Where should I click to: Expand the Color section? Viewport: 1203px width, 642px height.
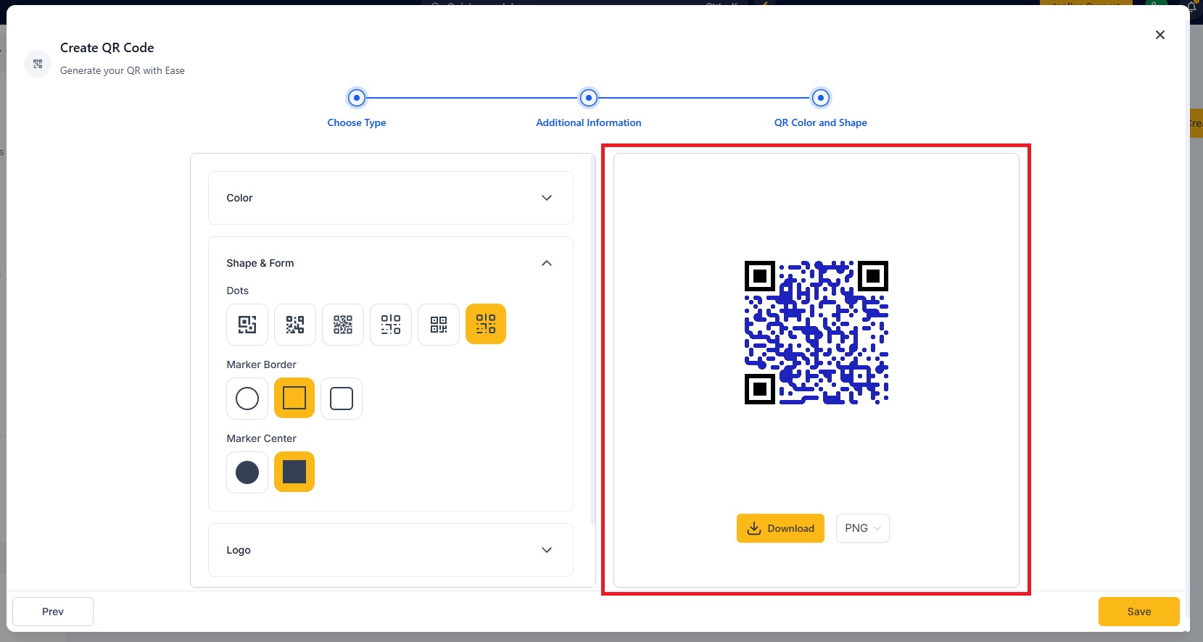[391, 198]
